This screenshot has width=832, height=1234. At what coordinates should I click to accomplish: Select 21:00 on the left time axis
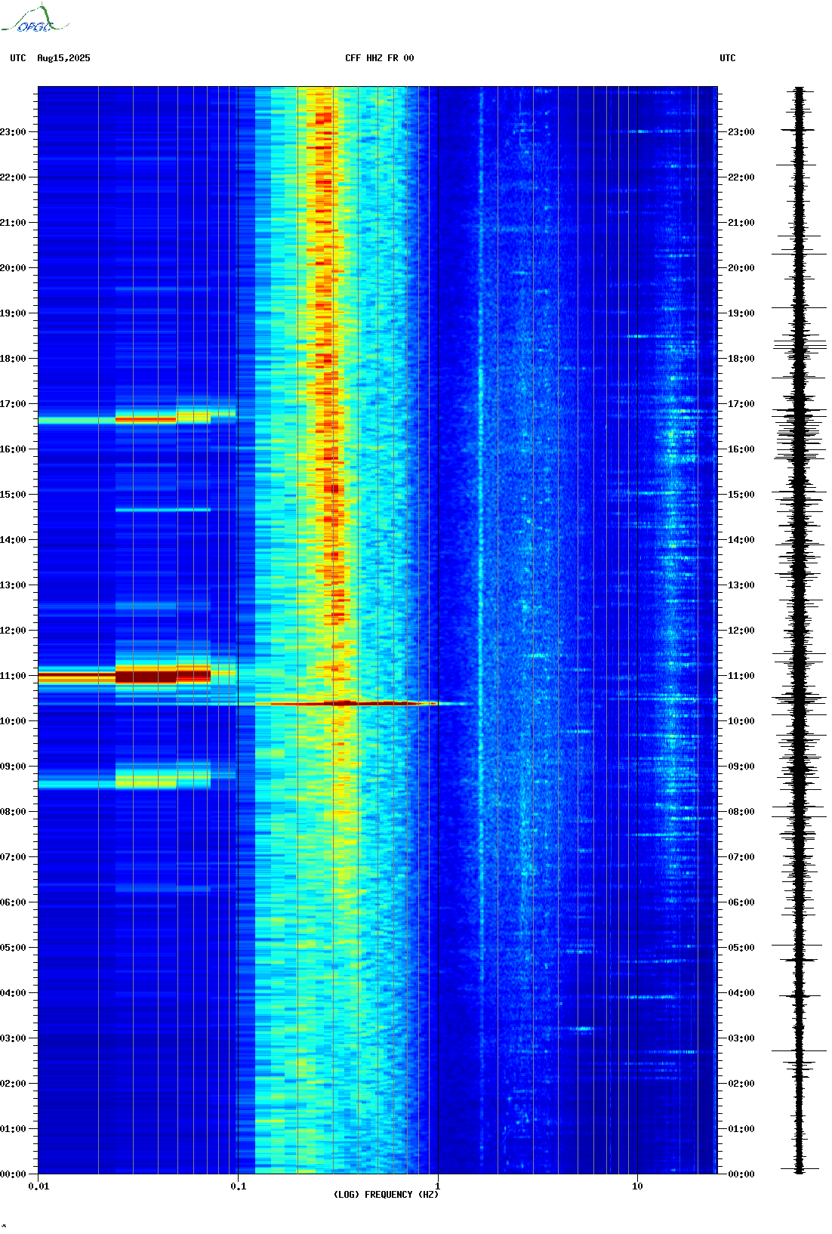tap(13, 223)
